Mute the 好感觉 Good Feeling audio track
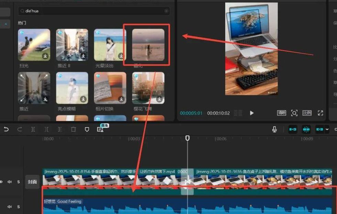The width and height of the screenshot is (337, 214). pyautogui.click(x=10, y=207)
